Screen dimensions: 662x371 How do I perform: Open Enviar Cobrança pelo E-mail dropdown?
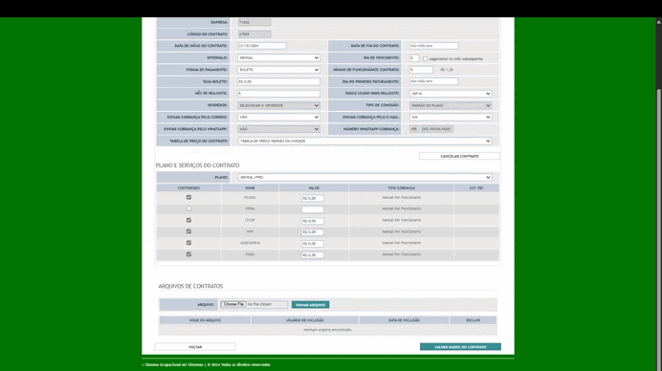(451, 118)
